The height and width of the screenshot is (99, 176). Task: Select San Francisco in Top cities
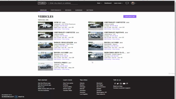pos(101,87)
